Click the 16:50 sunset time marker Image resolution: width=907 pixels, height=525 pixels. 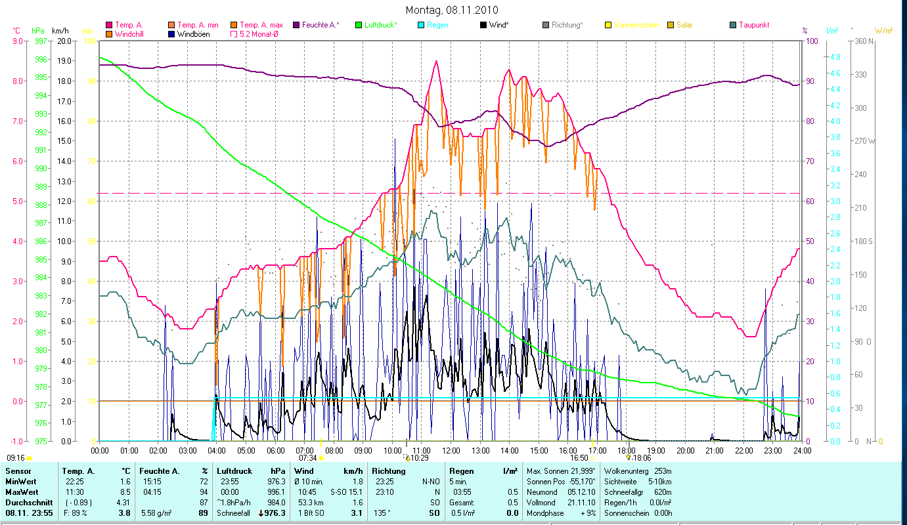point(579,458)
